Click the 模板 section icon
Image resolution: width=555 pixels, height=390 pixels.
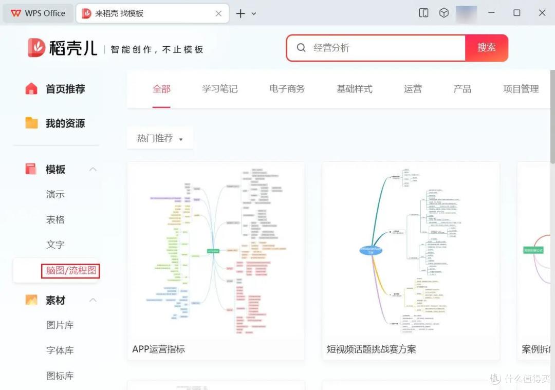(x=31, y=169)
